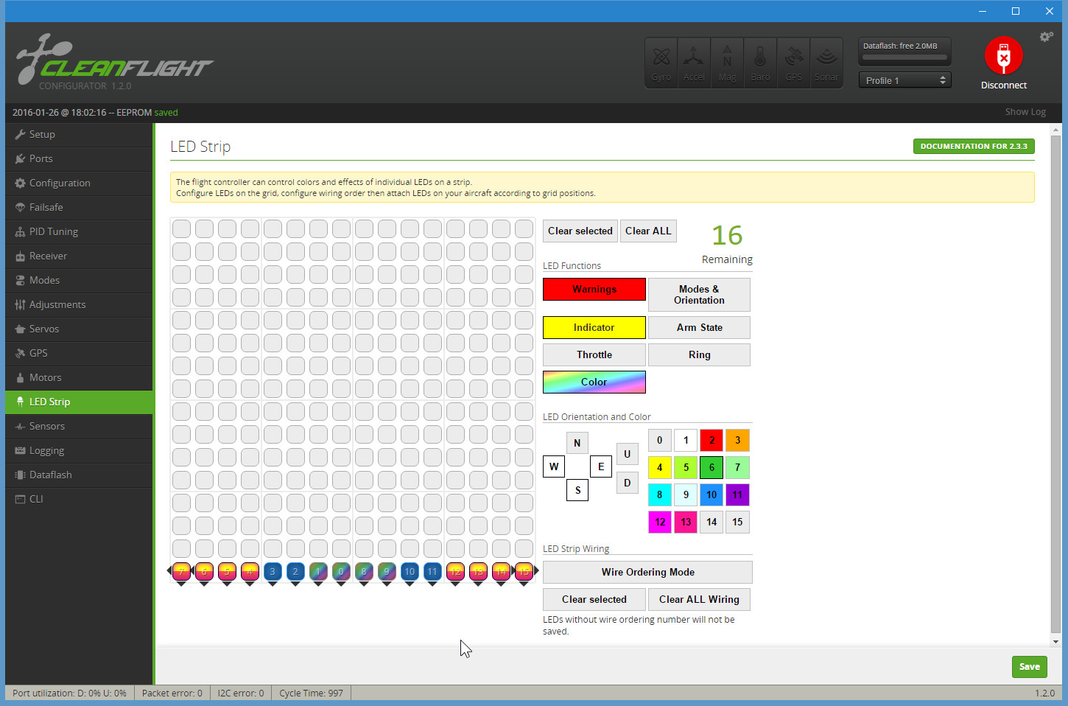Screen dimensions: 1068x706
Task: Click Clear selected under LED grid header
Action: click(x=580, y=231)
